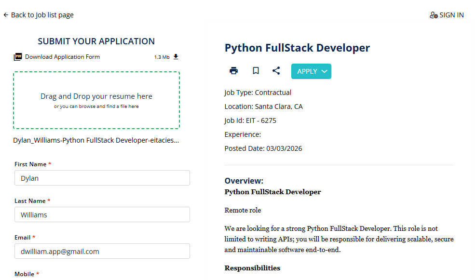Viewport: 476px width, 280px height.
Task: Select the uploaded Dylan_Williams resume file name
Action: 96,141
